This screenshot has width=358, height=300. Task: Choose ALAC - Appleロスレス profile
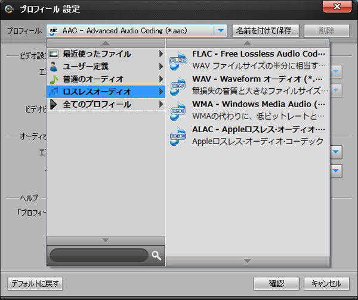248,136
